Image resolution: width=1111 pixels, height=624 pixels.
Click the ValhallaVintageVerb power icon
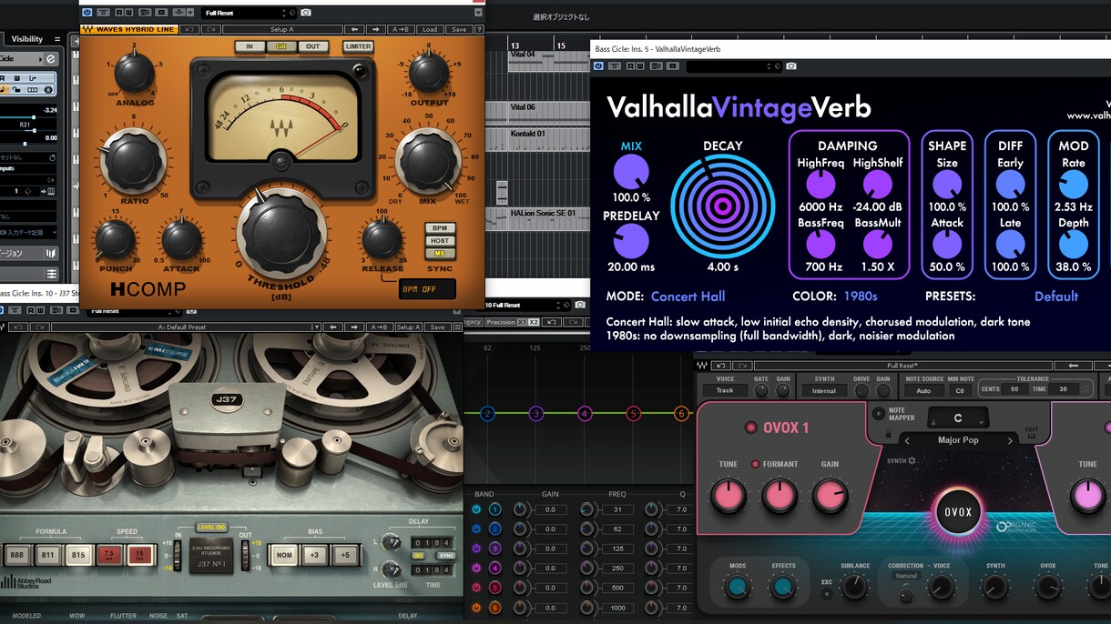coord(599,66)
